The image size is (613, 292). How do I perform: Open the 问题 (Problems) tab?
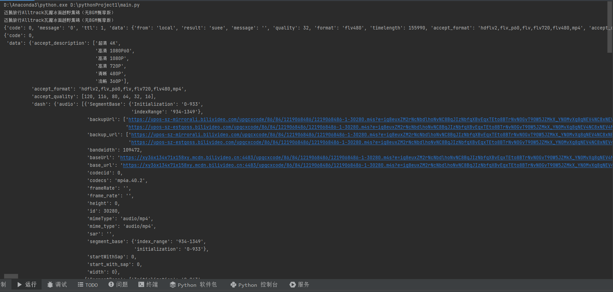[118, 285]
